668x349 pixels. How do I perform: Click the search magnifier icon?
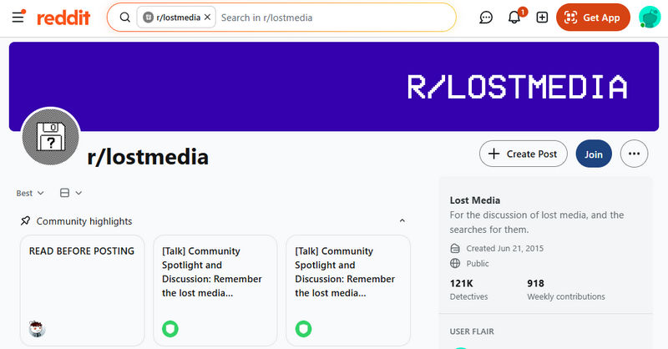coord(124,18)
